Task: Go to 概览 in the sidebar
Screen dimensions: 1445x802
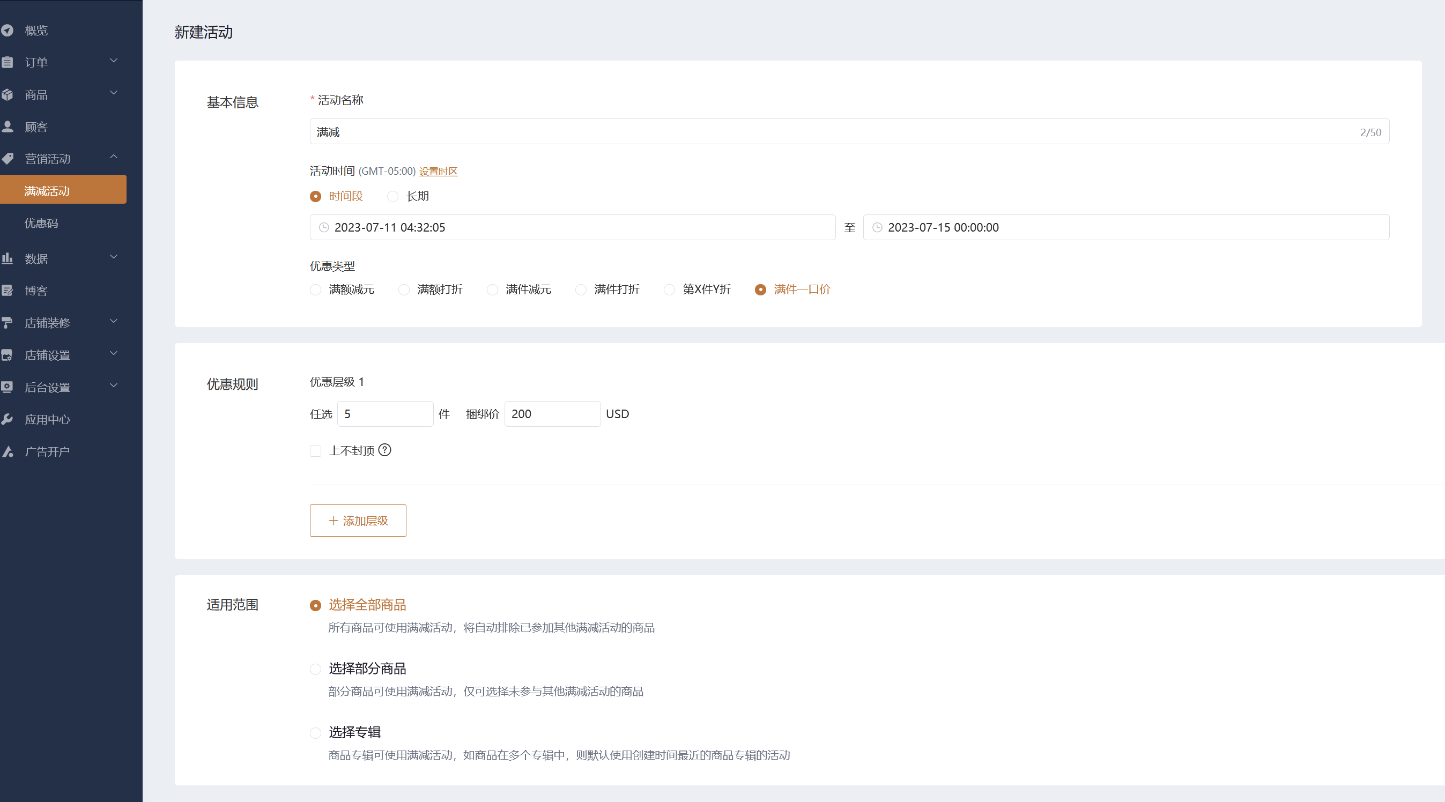Action: [36, 30]
